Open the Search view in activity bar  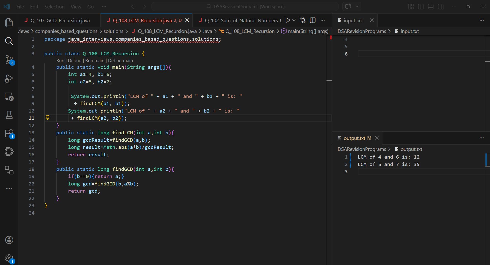(x=9, y=41)
